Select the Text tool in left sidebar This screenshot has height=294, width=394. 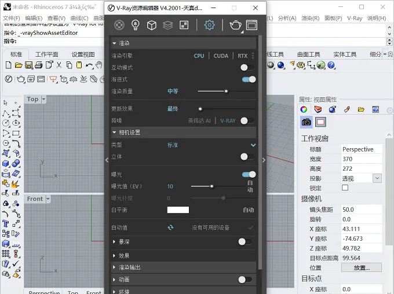click(6, 223)
